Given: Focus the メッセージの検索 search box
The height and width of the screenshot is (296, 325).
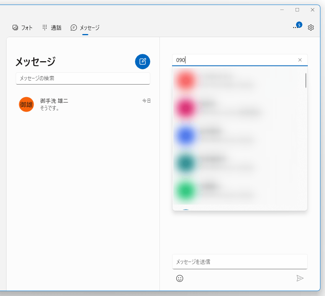Looking at the screenshot, I should click(x=83, y=78).
